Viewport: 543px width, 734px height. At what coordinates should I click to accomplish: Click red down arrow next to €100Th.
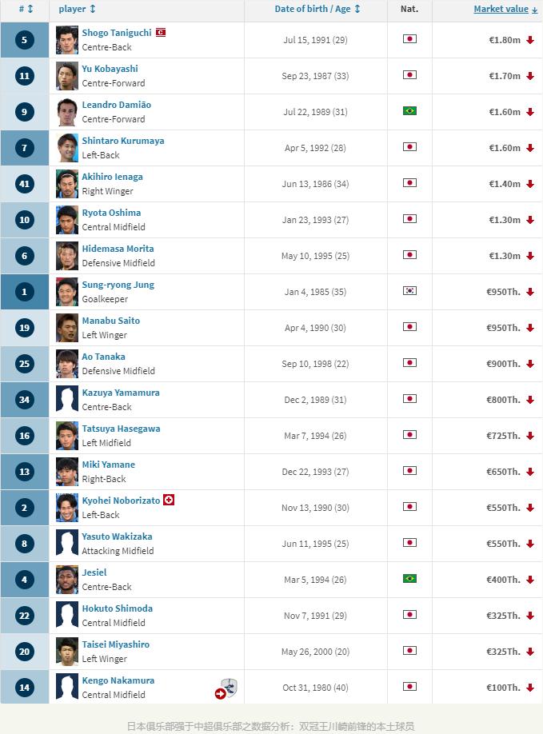click(530, 688)
